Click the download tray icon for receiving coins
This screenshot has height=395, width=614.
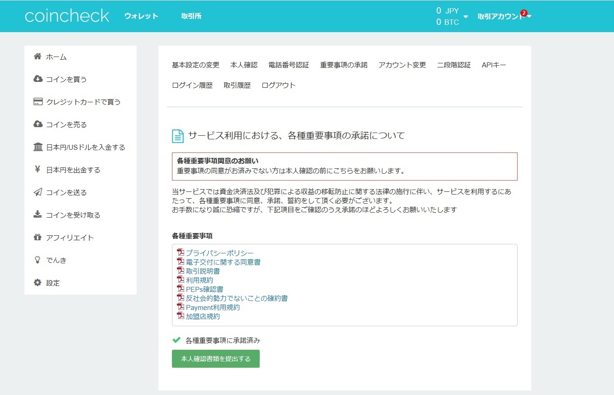(38, 214)
